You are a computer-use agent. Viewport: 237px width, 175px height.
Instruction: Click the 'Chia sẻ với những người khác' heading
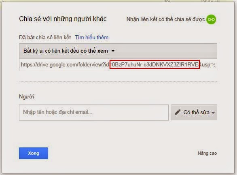point(63,19)
